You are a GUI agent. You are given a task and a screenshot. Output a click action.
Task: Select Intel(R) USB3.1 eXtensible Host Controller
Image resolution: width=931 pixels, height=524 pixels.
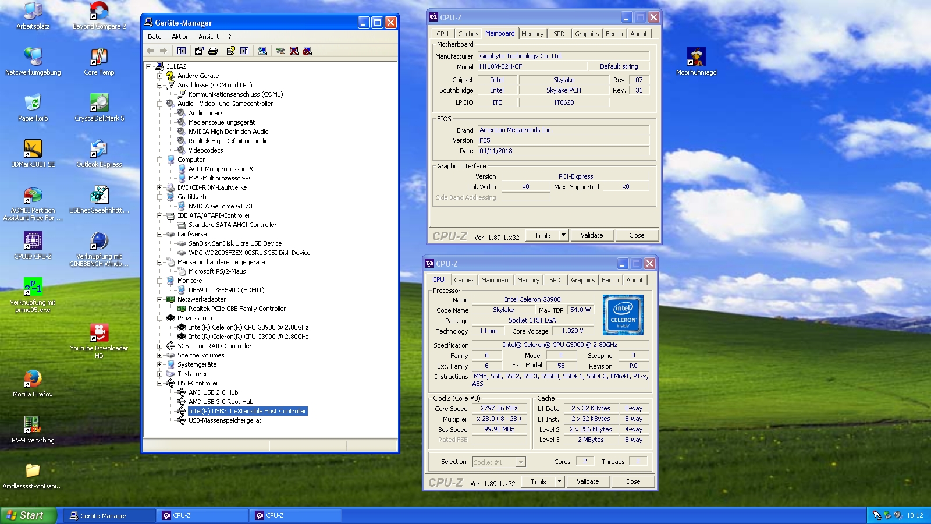pos(247,411)
